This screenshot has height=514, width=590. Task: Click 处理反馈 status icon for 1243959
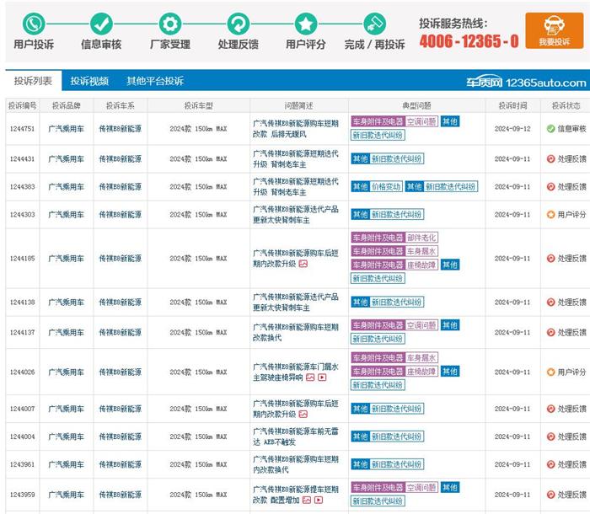[x=551, y=495]
